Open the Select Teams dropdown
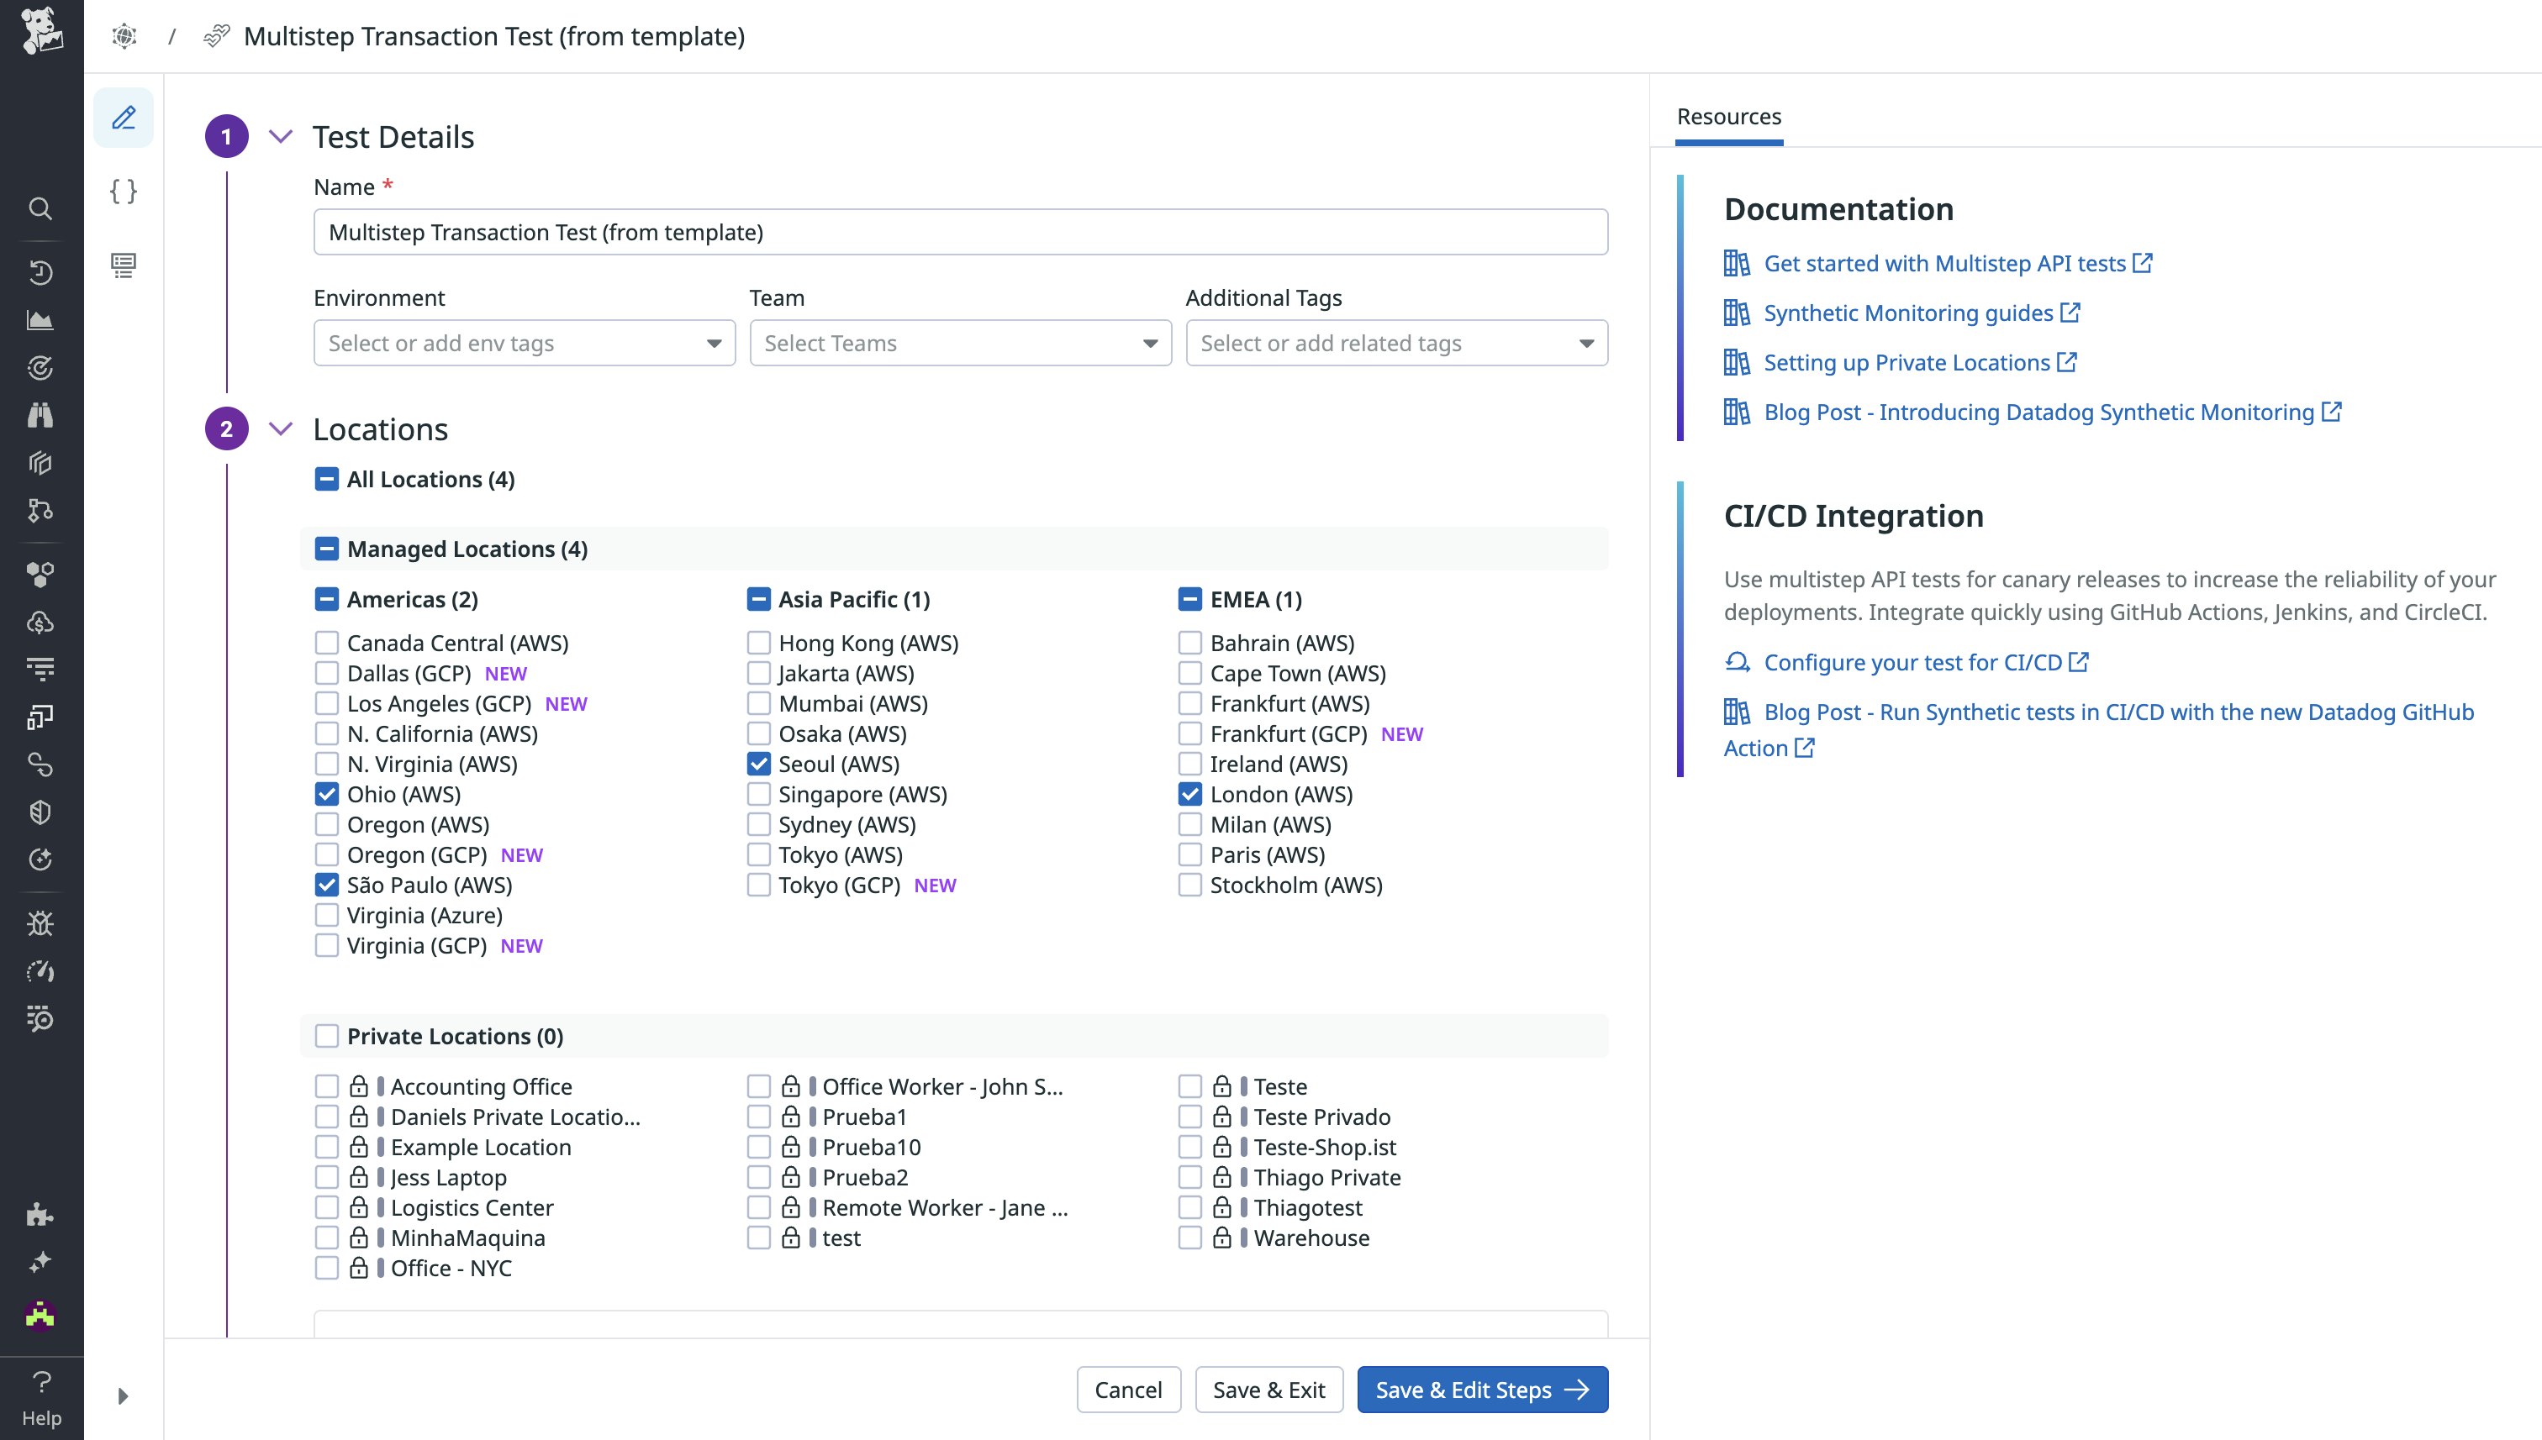Screen dimensions: 2542x1440 pos(957,343)
